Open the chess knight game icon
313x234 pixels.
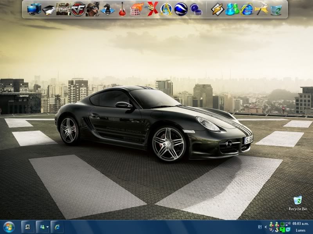(108, 9)
